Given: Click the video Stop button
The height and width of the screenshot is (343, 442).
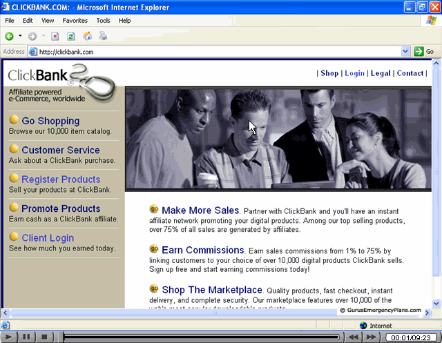Looking at the screenshot, I should pos(44,337).
